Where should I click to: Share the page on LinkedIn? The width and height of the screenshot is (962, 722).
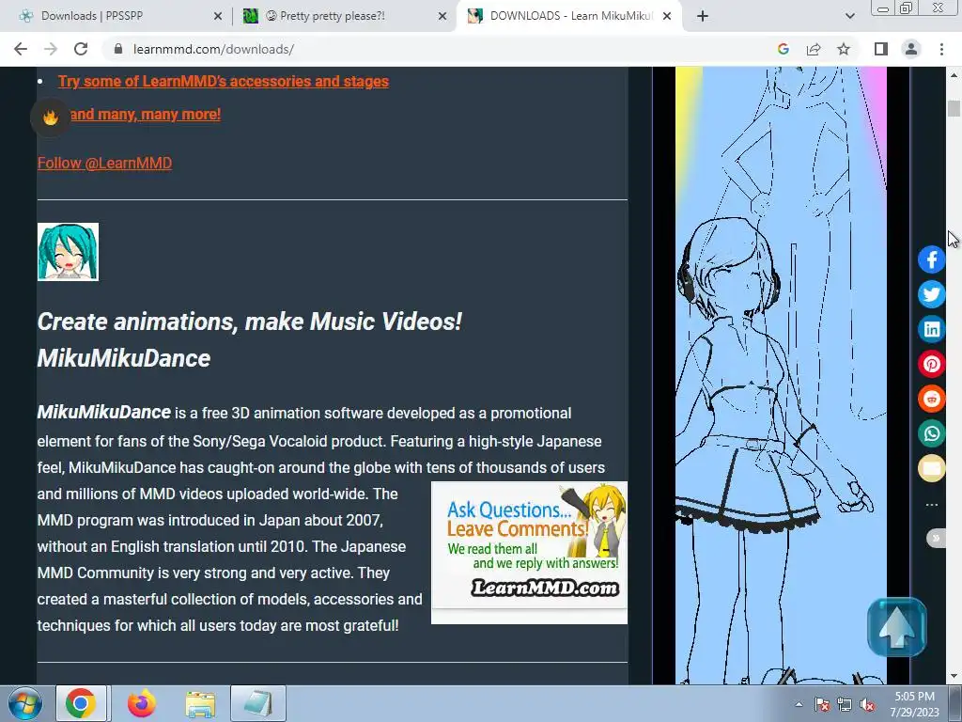(x=931, y=330)
